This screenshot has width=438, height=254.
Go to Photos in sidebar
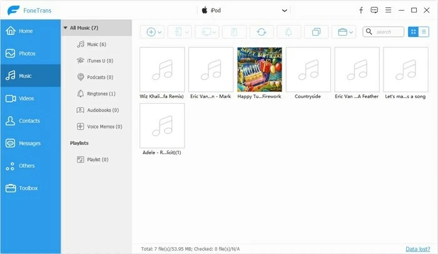[31, 53]
